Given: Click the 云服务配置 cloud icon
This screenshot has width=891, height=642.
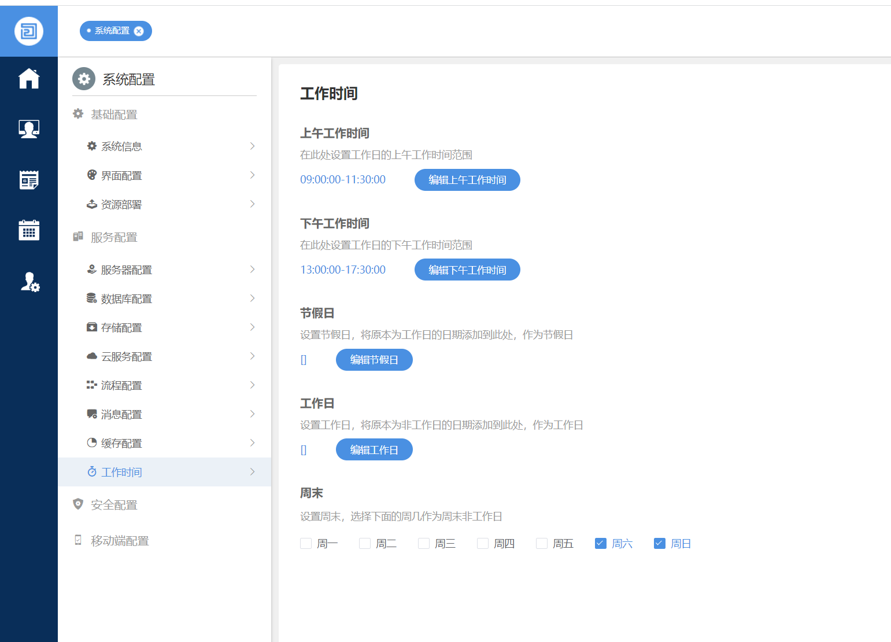Looking at the screenshot, I should coord(92,356).
